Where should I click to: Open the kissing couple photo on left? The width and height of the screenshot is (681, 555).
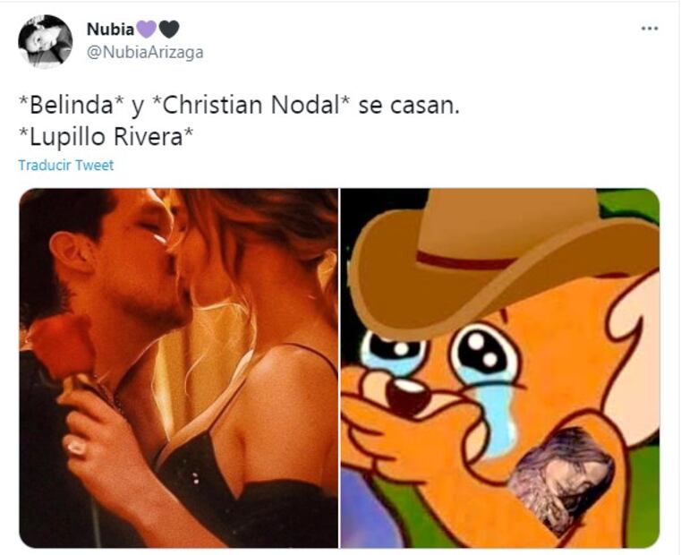(178, 368)
